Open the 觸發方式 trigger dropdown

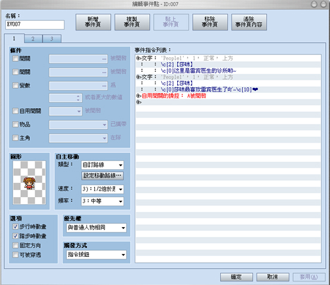click(97, 255)
